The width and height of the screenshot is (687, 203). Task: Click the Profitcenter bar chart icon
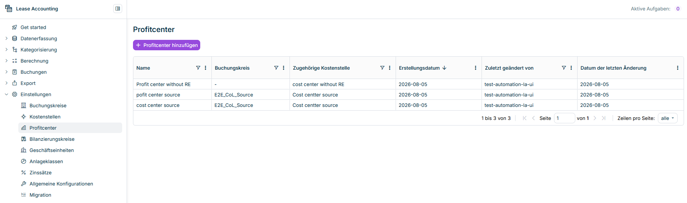tap(24, 128)
